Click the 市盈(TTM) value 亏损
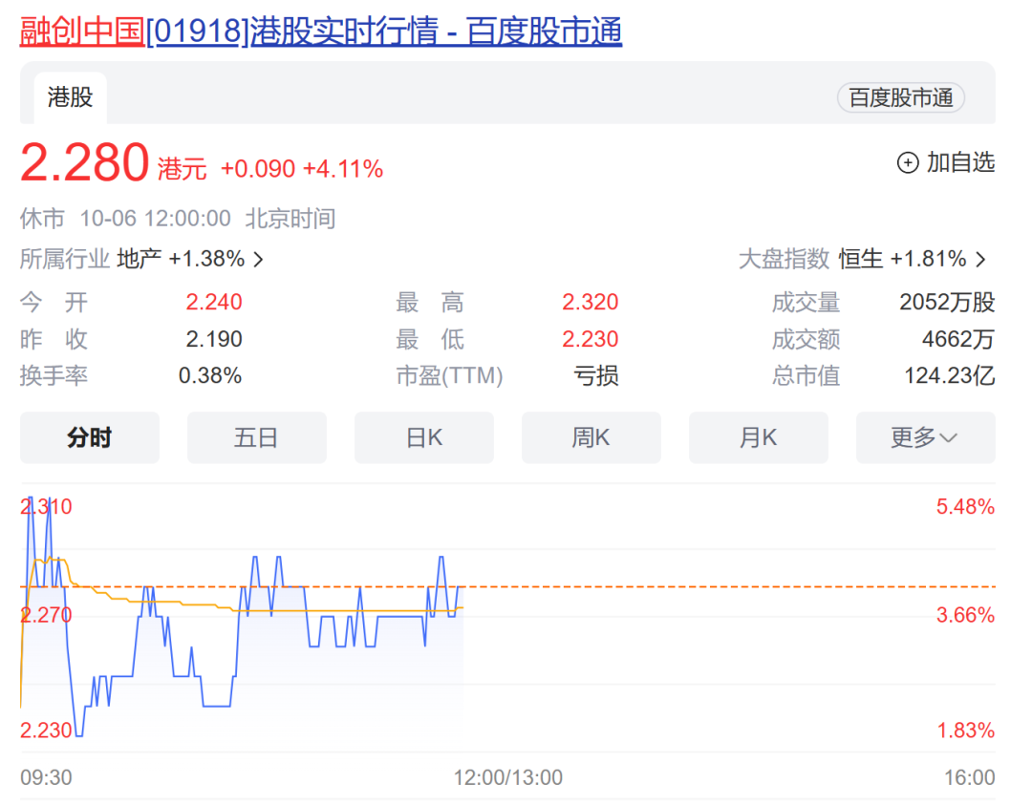The image size is (1032, 805). (x=596, y=375)
